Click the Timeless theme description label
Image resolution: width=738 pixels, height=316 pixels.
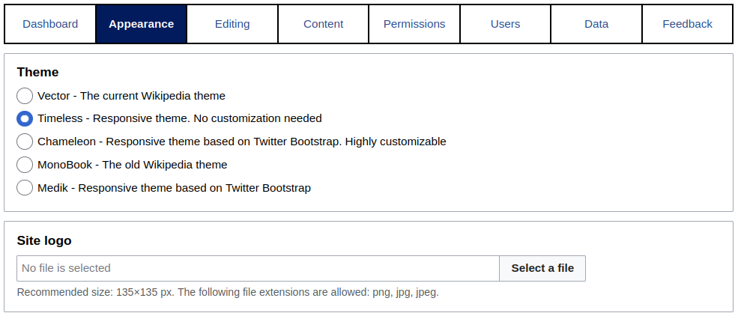(x=180, y=118)
